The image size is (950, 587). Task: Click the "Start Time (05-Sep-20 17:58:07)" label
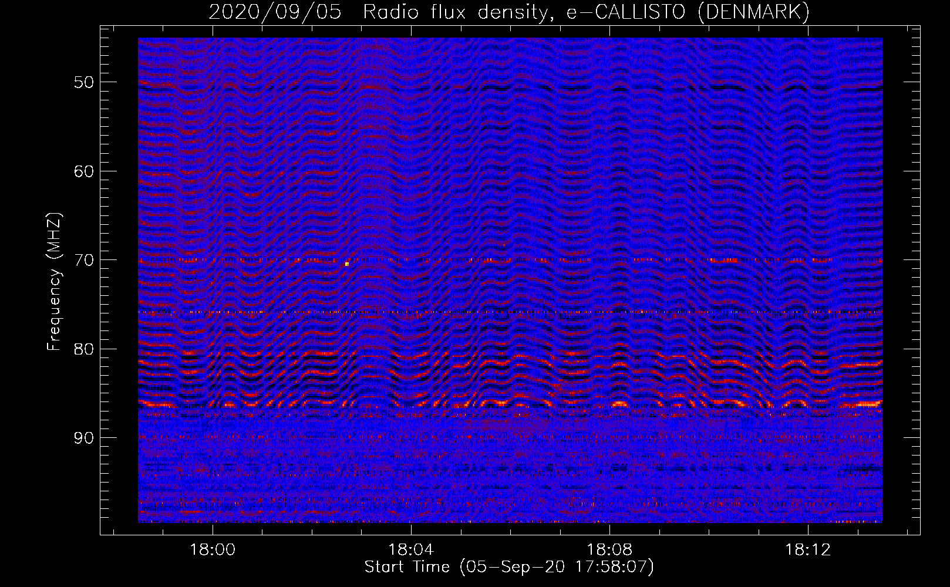[509, 567]
